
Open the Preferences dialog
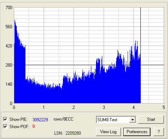click(x=137, y=132)
